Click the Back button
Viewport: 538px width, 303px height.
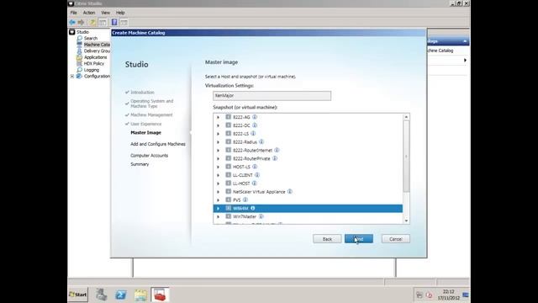coord(327,239)
